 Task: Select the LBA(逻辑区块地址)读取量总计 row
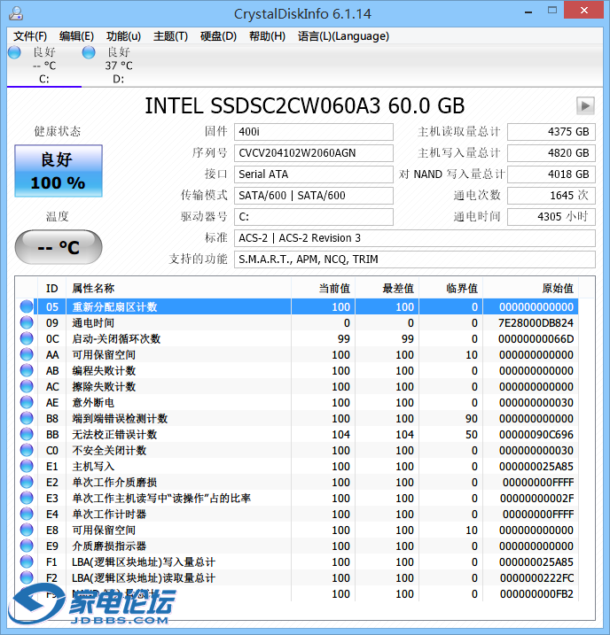click(297, 577)
